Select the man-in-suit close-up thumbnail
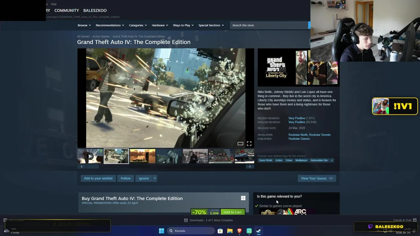 click(x=169, y=156)
